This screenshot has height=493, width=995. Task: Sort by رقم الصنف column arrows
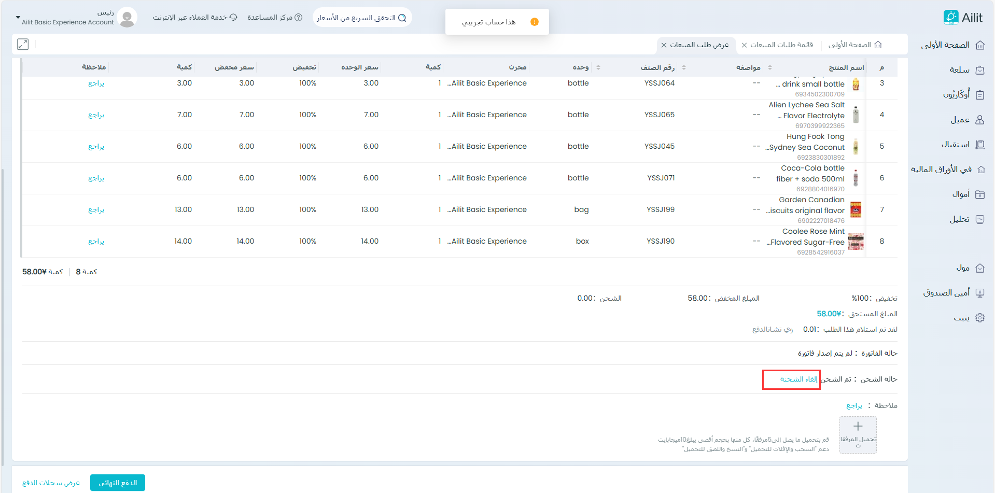point(683,68)
